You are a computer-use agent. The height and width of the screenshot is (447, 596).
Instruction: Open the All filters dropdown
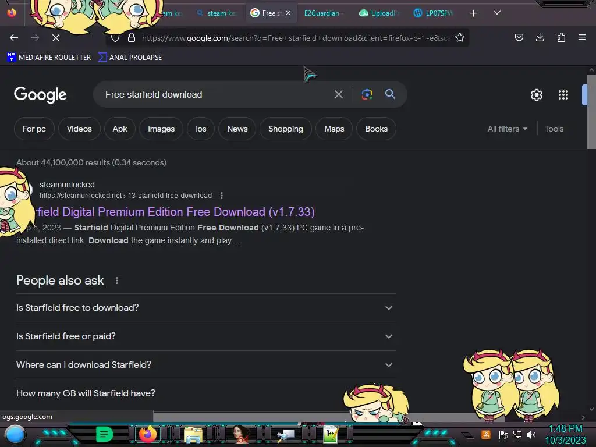click(508, 129)
